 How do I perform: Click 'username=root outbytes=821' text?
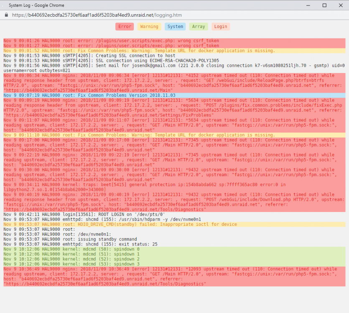pyautogui.click(x=37, y=71)
